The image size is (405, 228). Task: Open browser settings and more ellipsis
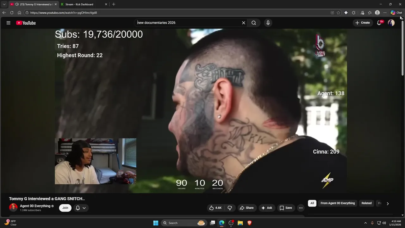[385, 13]
